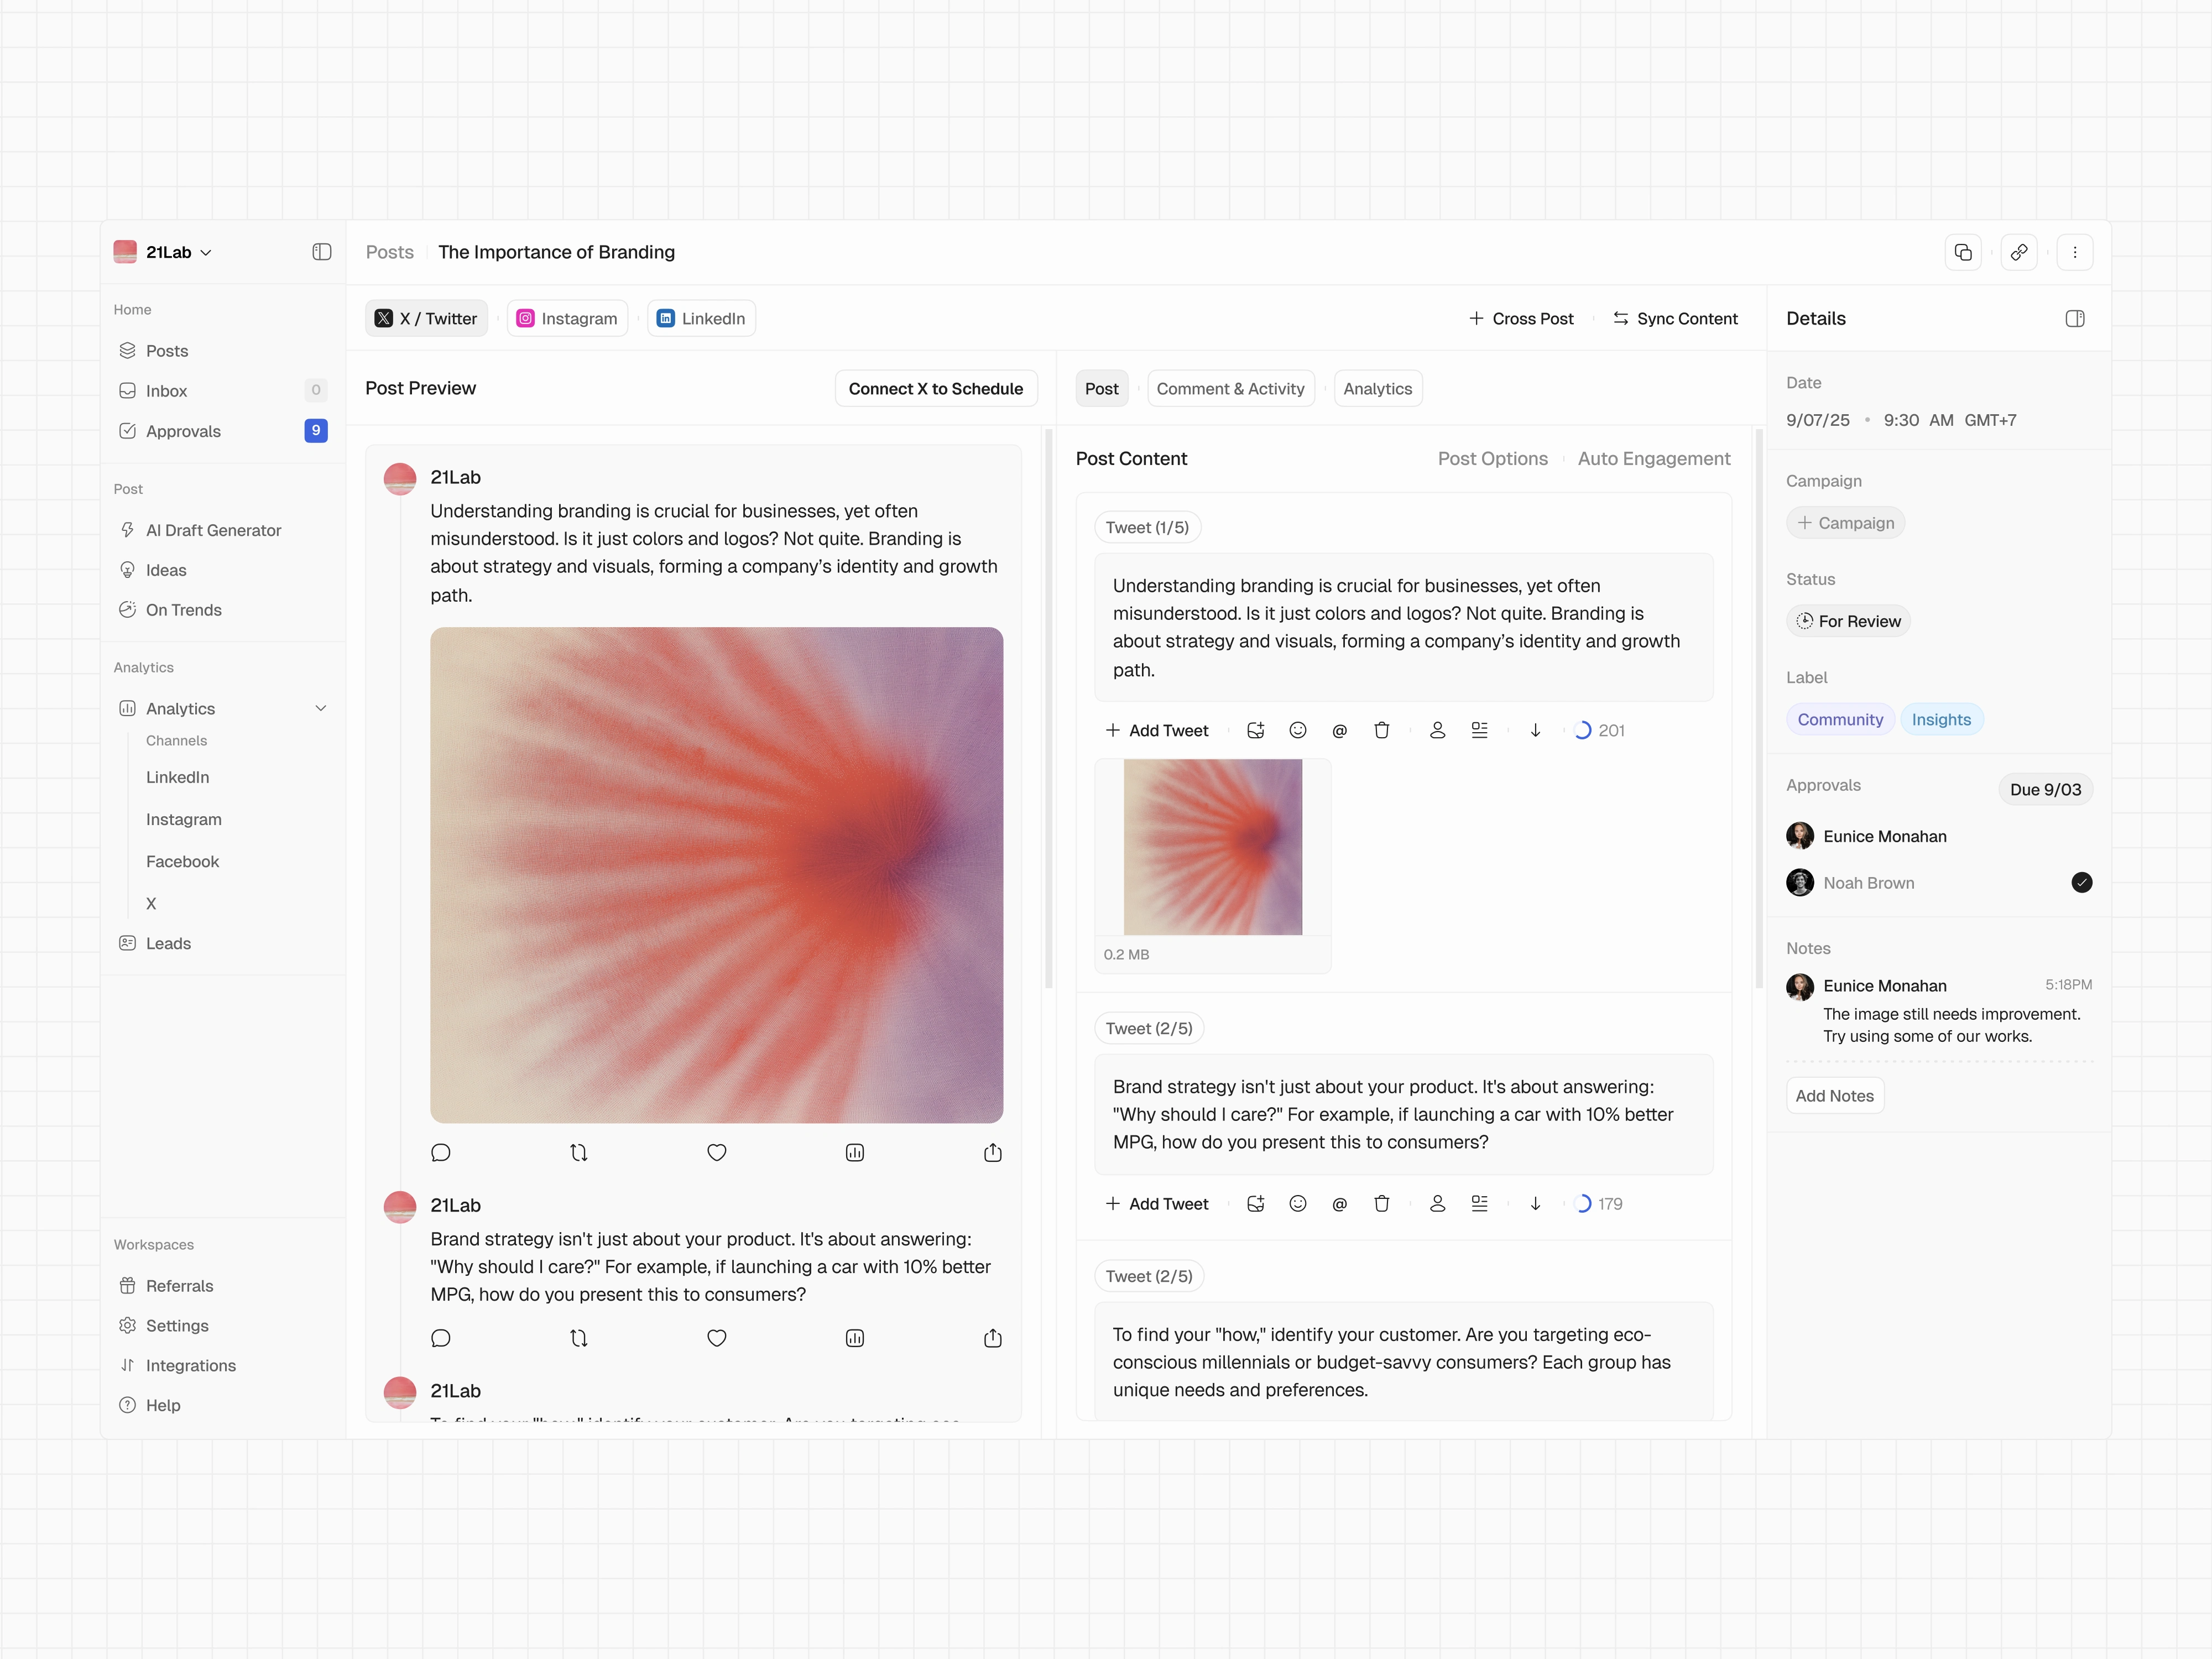Click the emoji icon under Tweet 1/5
This screenshot has height=1659, width=2212.
[1298, 731]
